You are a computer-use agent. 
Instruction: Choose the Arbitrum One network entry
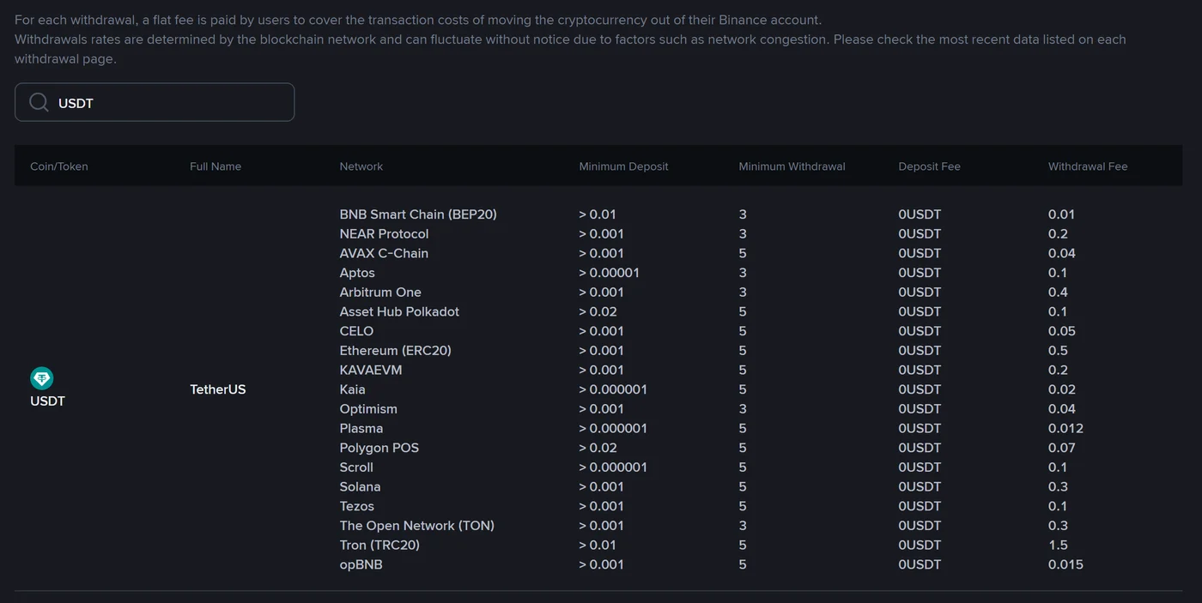[x=380, y=292]
